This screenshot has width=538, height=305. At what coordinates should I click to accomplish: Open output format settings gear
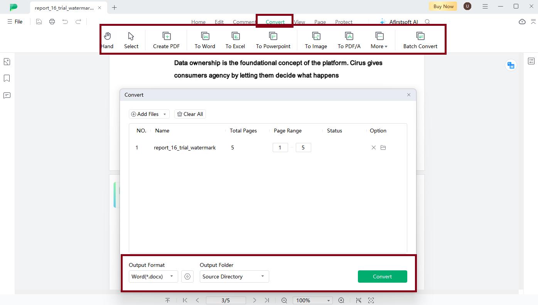click(x=187, y=277)
